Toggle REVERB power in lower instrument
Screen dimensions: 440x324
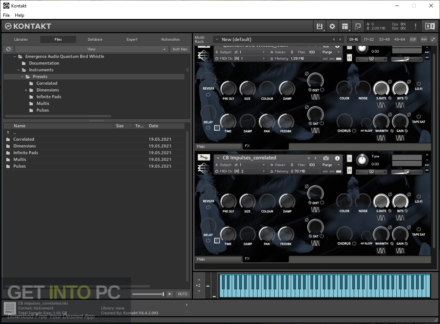point(208,207)
